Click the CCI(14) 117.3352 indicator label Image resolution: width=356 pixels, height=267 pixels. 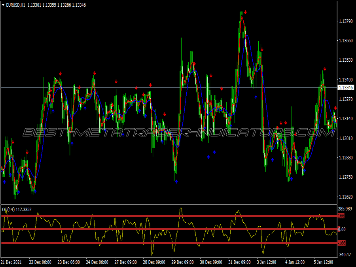[x=17, y=210]
